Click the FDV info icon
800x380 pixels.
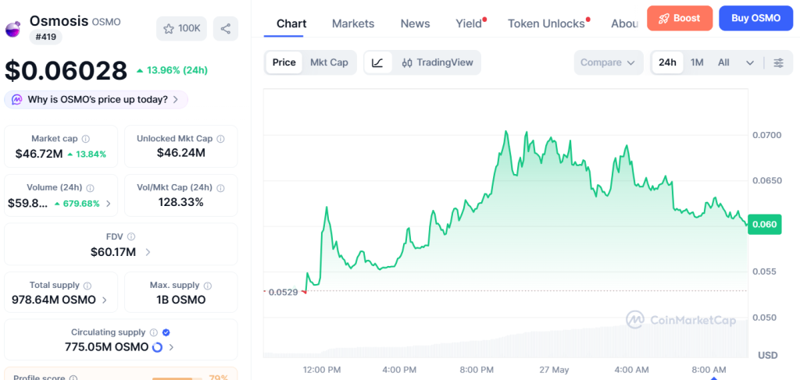131,236
